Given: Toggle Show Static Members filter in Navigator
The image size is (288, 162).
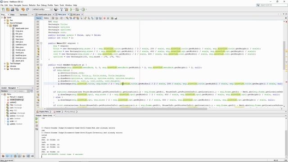Looking at the screenshot, I should [x=11, y=156].
